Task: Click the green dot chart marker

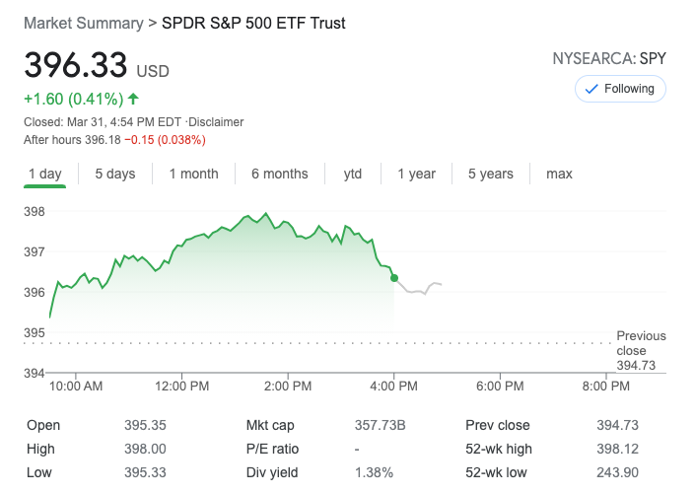Action: [394, 278]
